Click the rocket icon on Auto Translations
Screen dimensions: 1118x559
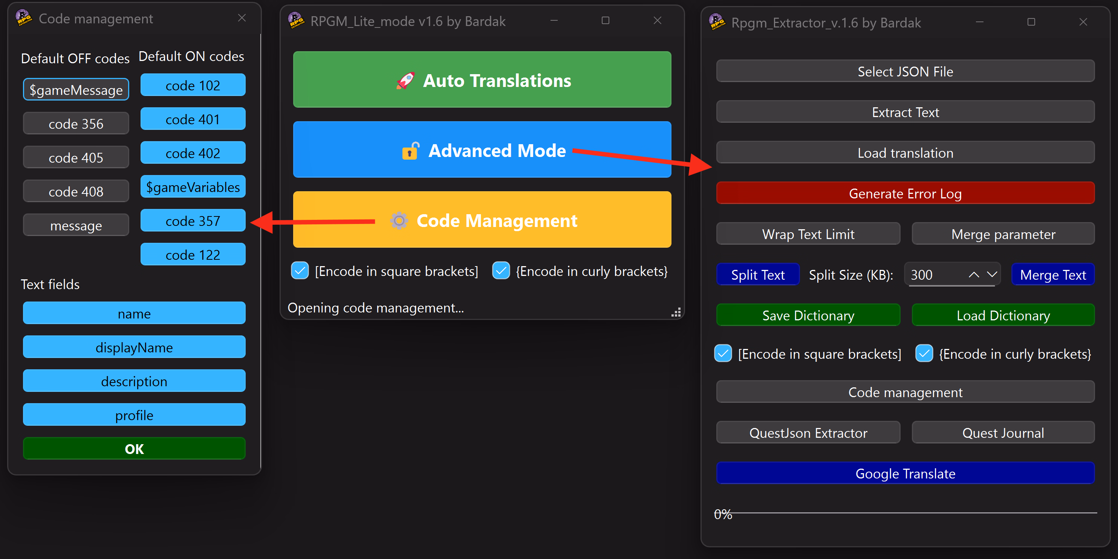pos(405,81)
